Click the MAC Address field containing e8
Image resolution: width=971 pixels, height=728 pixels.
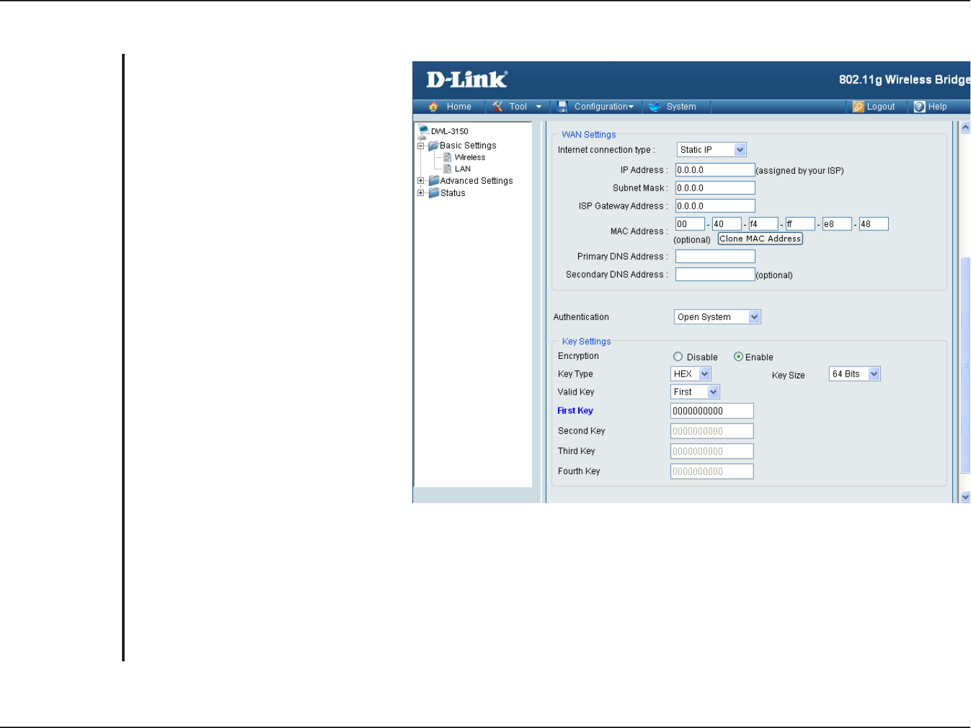(x=837, y=224)
